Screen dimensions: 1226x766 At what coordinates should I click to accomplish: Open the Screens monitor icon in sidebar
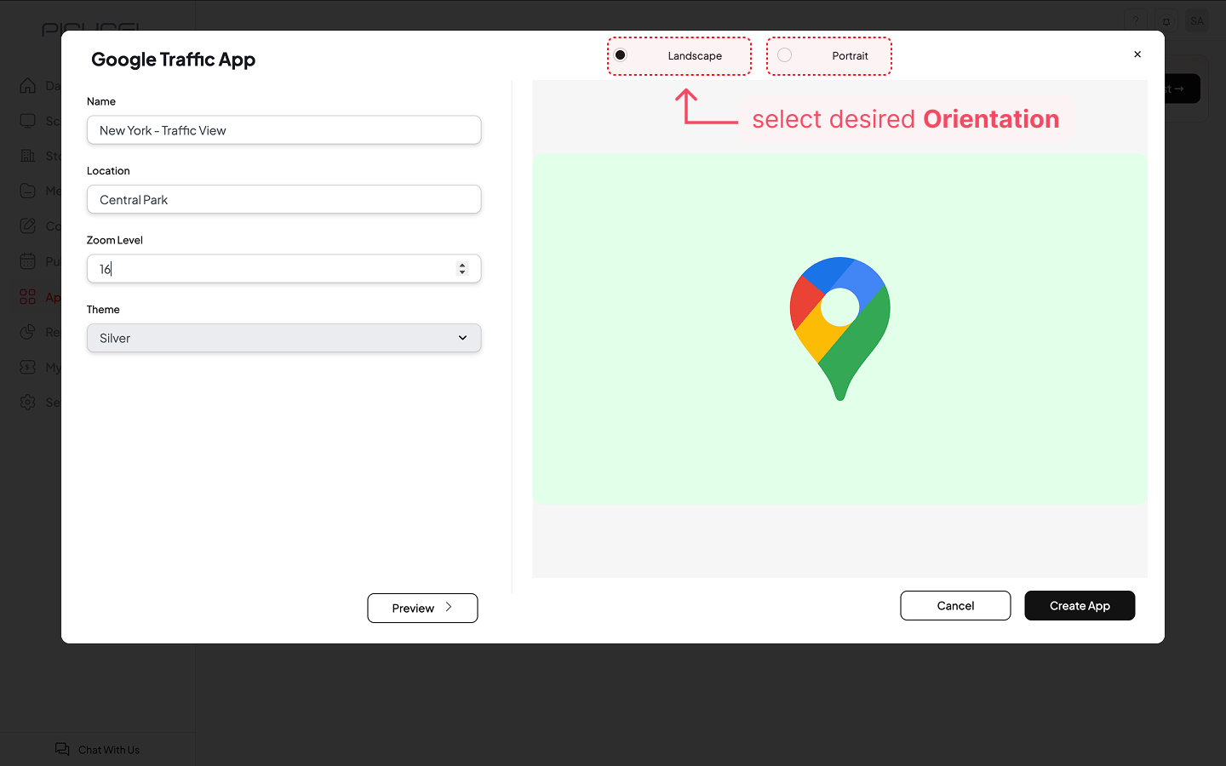click(x=28, y=121)
